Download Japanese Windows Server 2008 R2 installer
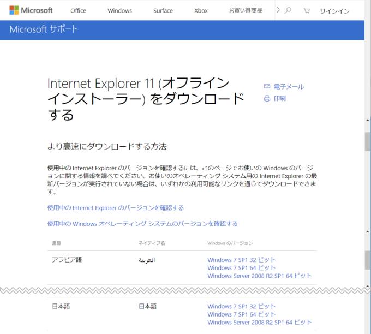371x334 pixels. click(x=260, y=323)
